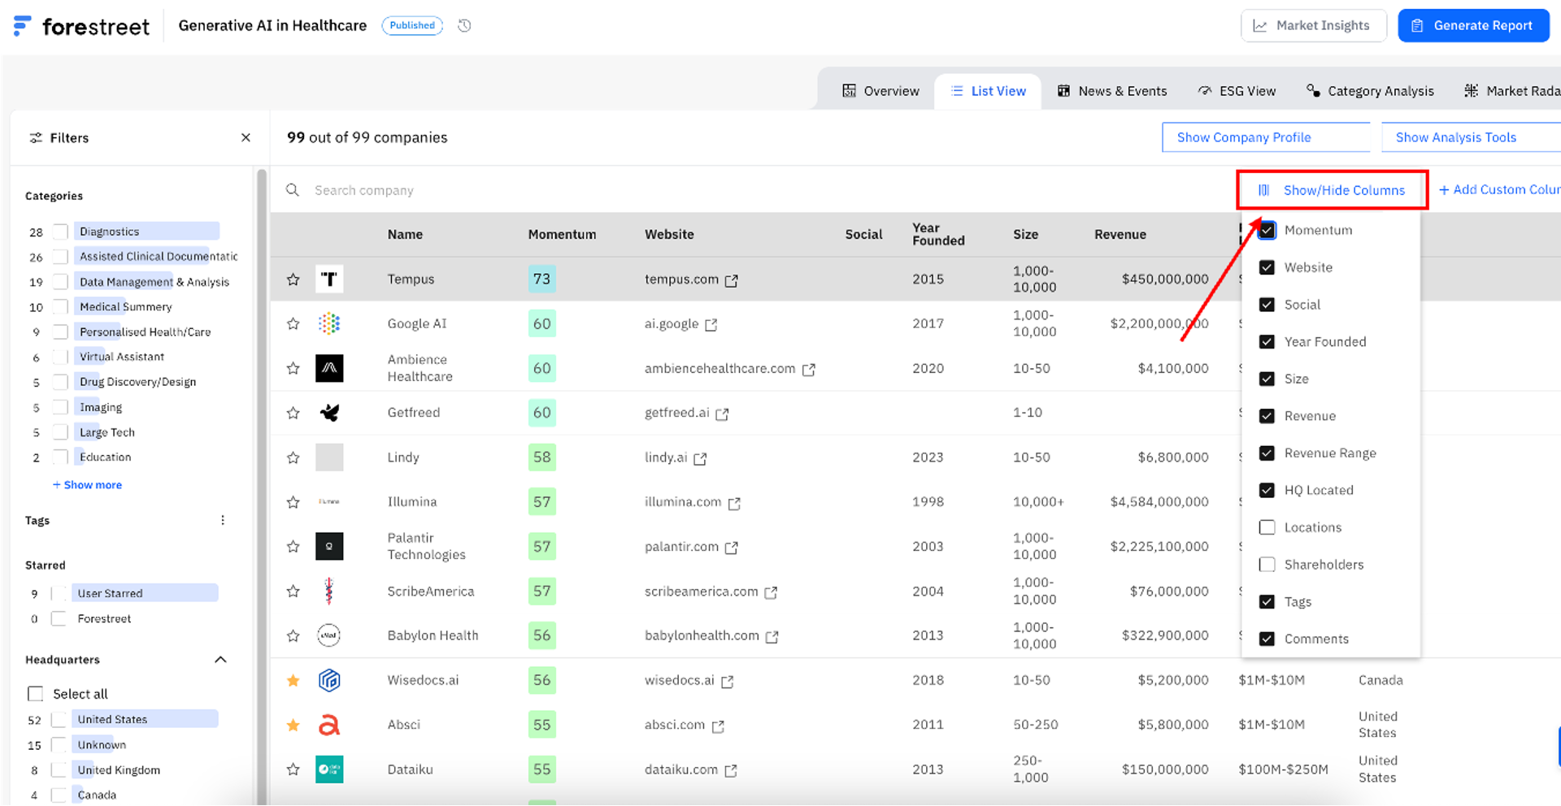Screen dimensions: 1561x806
Task: Star the Getfreed row
Action: tap(294, 413)
